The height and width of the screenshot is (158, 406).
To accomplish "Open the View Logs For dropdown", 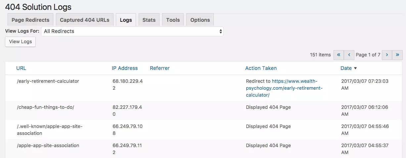I will pyautogui.click(x=132, y=31).
